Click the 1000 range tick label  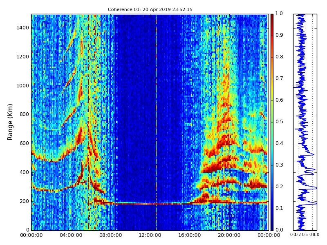click(x=22, y=86)
